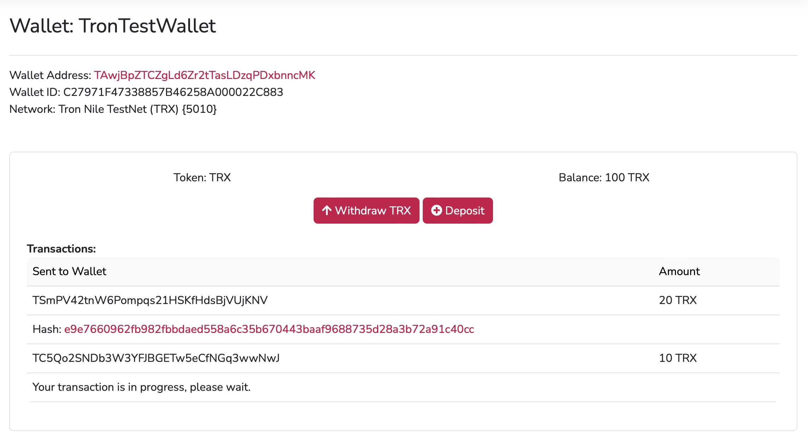Click the Token: TRX label
The width and height of the screenshot is (808, 443).
(202, 177)
